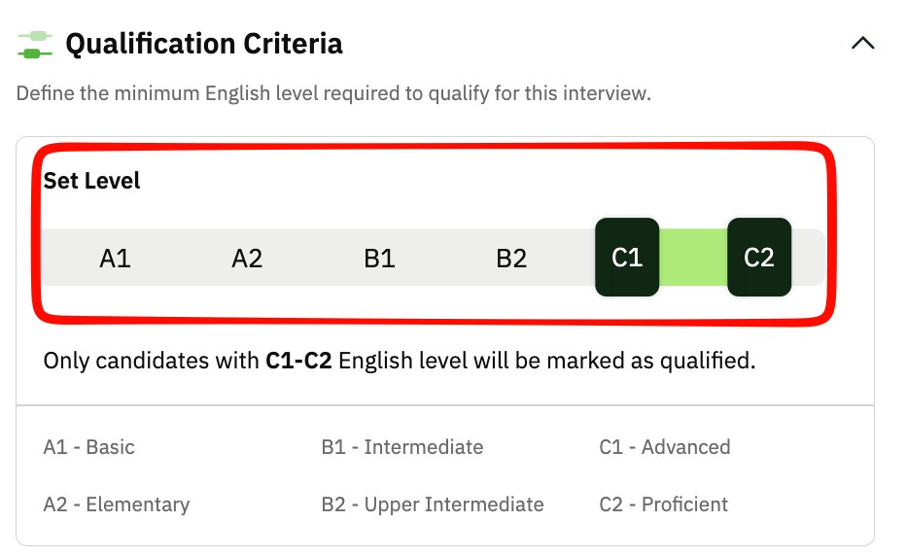
Task: Click the 'Define the minimum English level' description
Action: coord(333,94)
